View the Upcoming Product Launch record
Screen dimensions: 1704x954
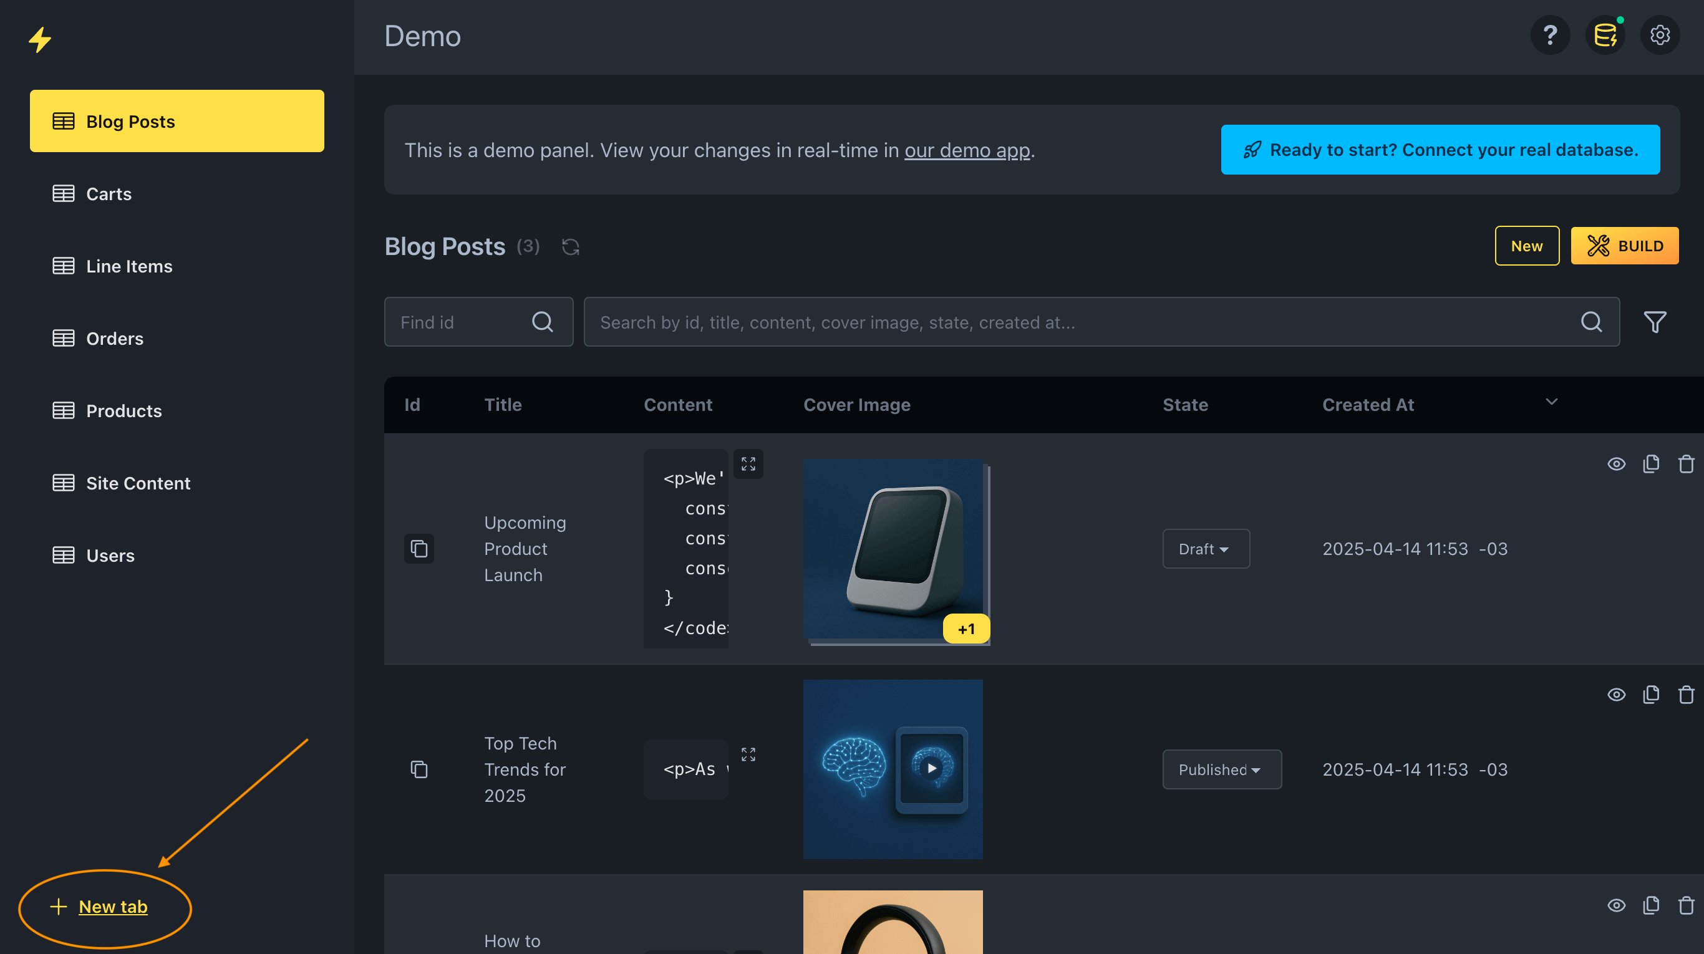pyautogui.click(x=1616, y=464)
